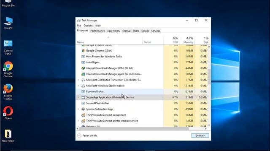This screenshot has height=151, width=270.
Task: Click the IDM agent for click monitoring icon
Action: tap(83, 74)
